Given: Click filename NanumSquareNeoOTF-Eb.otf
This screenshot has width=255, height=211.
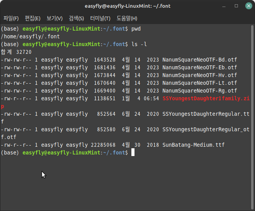Looking at the screenshot, I should point(199,67).
